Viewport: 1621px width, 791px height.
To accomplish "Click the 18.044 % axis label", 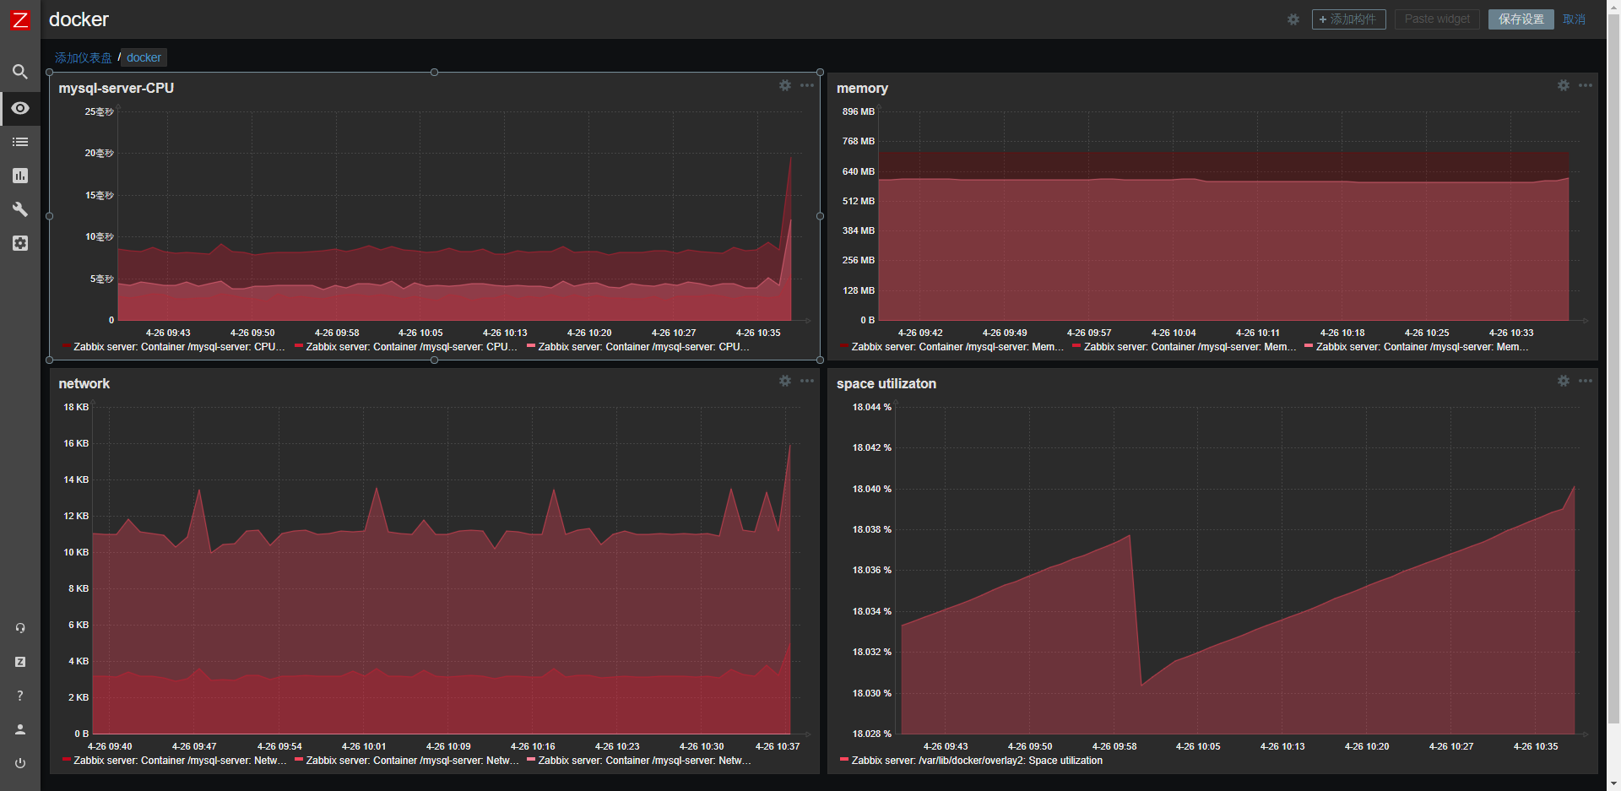I will (872, 407).
